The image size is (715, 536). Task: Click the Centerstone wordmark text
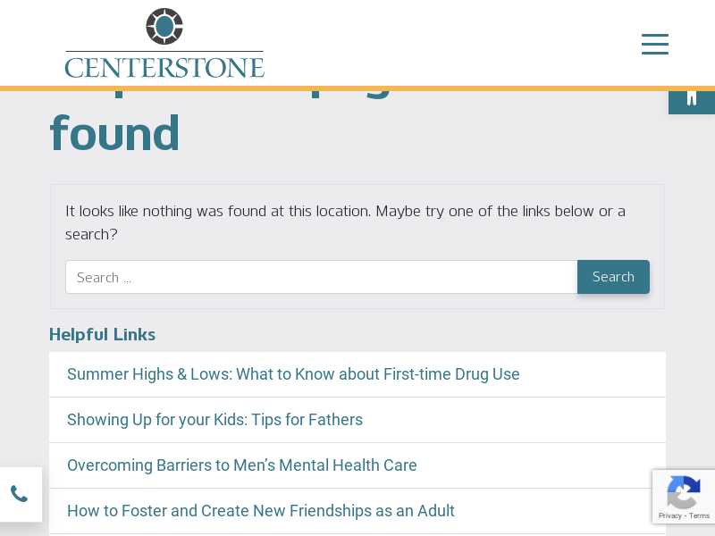(x=164, y=68)
